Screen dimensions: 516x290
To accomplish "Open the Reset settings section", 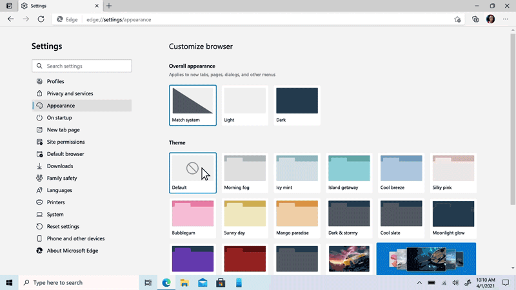I will (63, 226).
